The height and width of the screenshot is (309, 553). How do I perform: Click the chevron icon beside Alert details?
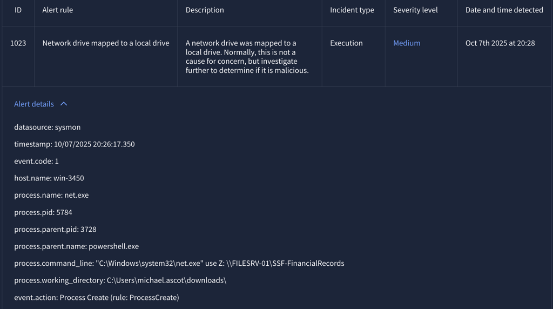click(64, 104)
